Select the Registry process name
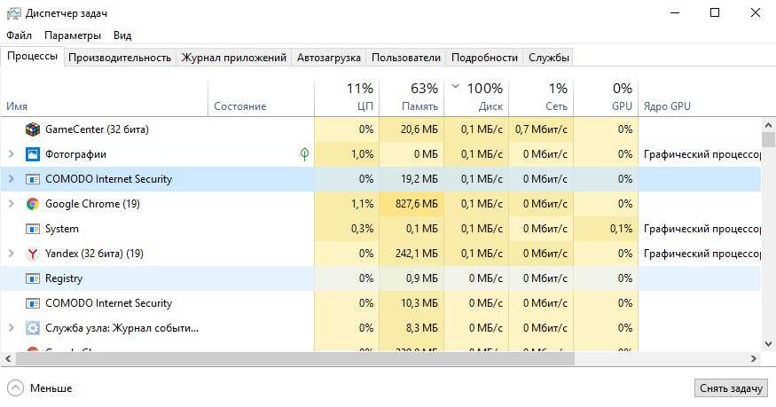 tap(64, 278)
